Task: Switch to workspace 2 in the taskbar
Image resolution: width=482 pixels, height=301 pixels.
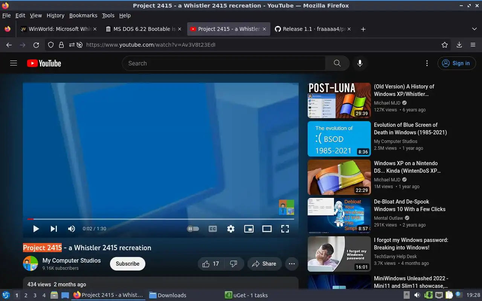Action: tap(26, 295)
